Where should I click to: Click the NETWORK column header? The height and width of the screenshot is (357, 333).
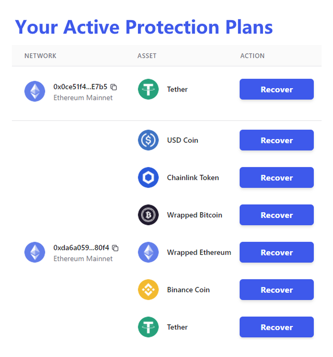click(40, 56)
